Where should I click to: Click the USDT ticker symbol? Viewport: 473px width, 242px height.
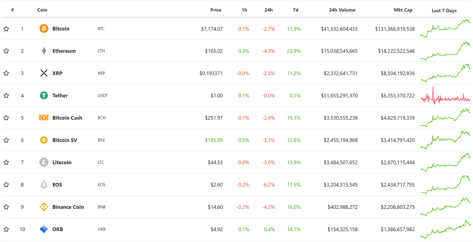103,96
